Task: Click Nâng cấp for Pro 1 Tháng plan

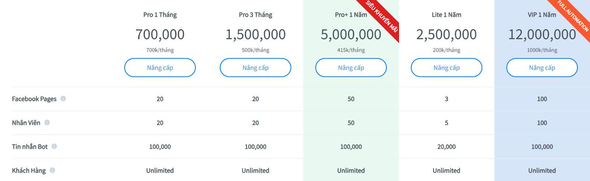Action: coord(160,67)
